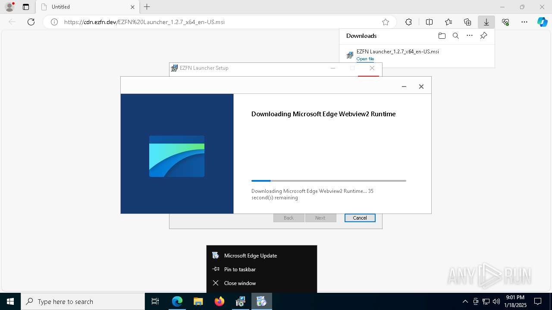Image resolution: width=552 pixels, height=310 pixels.
Task: View site information icon in address bar
Action: [x=54, y=22]
